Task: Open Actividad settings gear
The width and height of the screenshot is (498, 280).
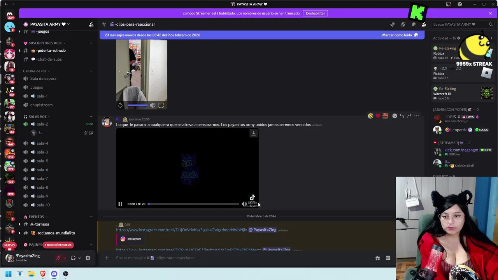Action: [x=458, y=38]
